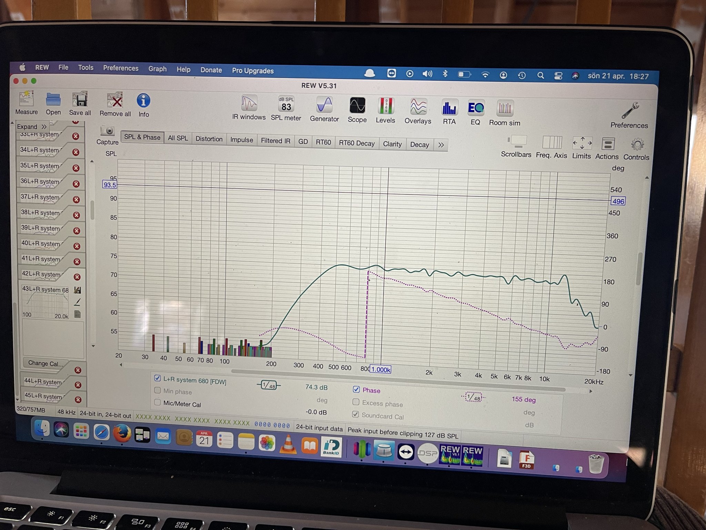Viewport: 706px width, 530px height.
Task: Select the 44L+R system measurement
Action: point(43,382)
